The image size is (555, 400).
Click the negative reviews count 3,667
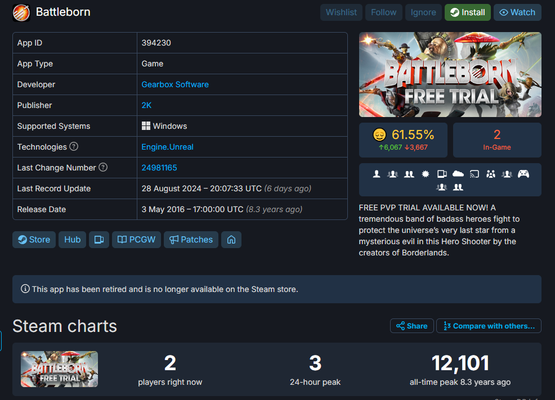coord(417,147)
